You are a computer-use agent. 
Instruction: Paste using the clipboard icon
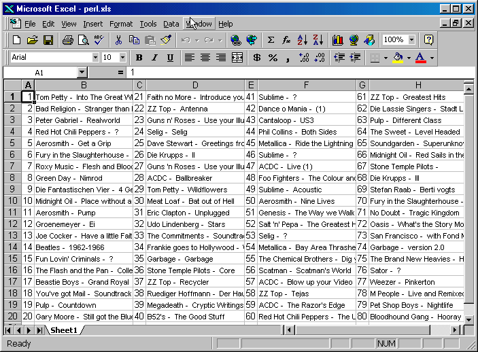tap(150, 40)
